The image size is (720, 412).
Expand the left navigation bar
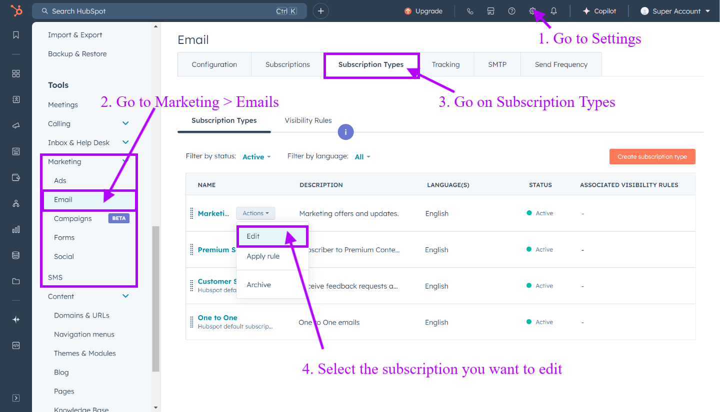[16, 398]
